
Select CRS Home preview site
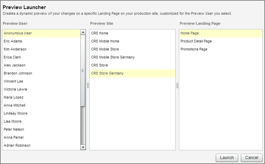point(100,33)
